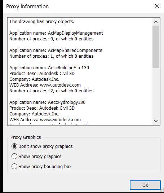This screenshot has width=164, height=193.
Task: Click the Proxy Graphics group label
Action: [x=26, y=137]
